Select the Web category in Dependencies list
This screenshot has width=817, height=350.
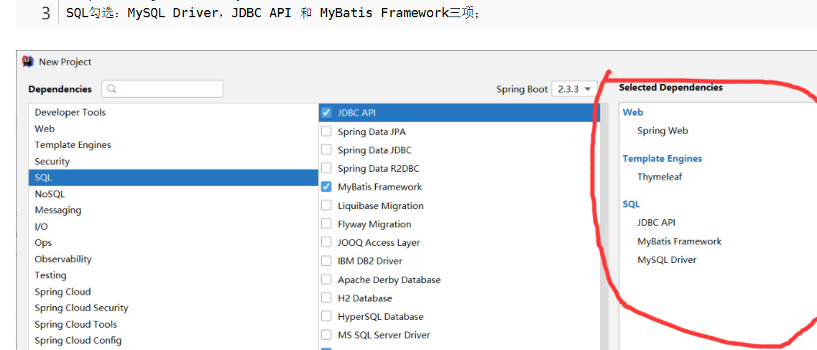173,129
